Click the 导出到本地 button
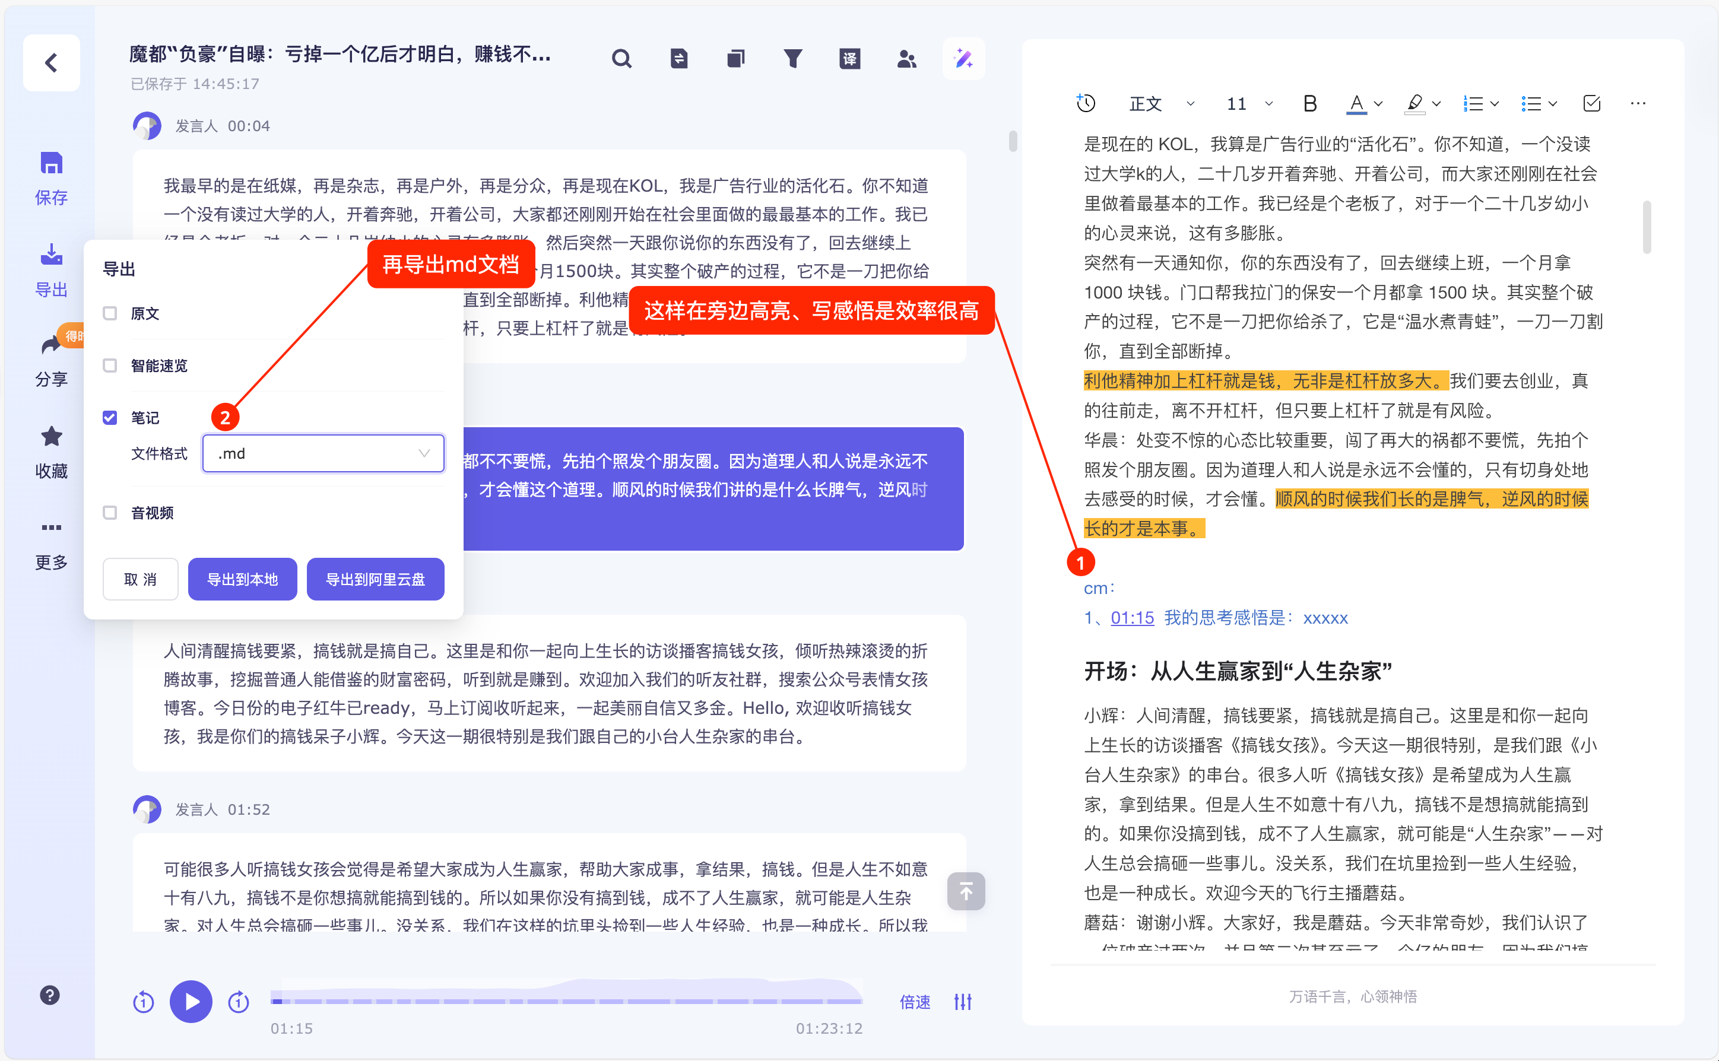The image size is (1719, 1061). click(242, 580)
